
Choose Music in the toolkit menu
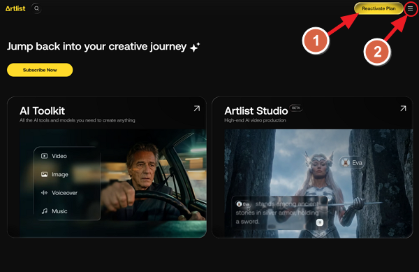pyautogui.click(x=59, y=211)
